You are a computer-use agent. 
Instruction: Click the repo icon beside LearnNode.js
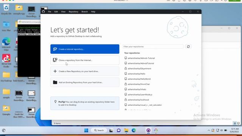(126, 94)
